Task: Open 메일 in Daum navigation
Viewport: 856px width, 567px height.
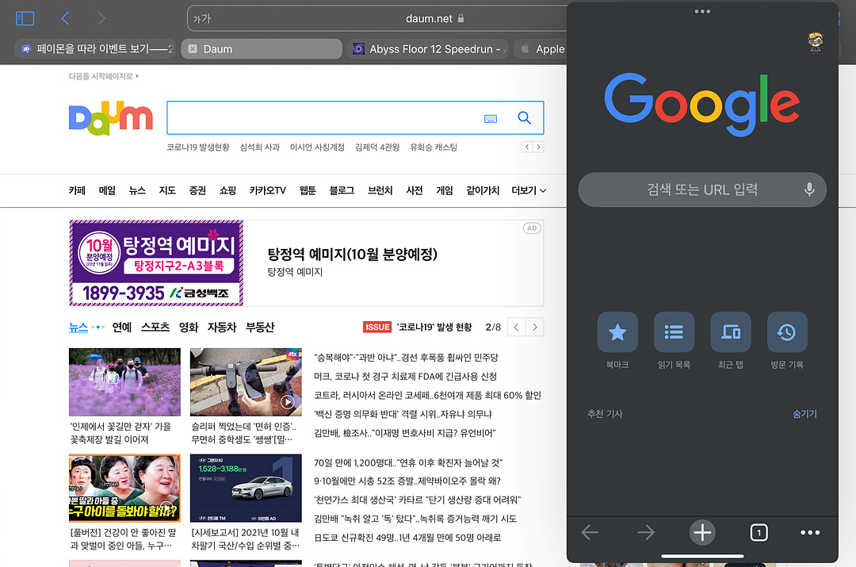Action: click(x=107, y=190)
